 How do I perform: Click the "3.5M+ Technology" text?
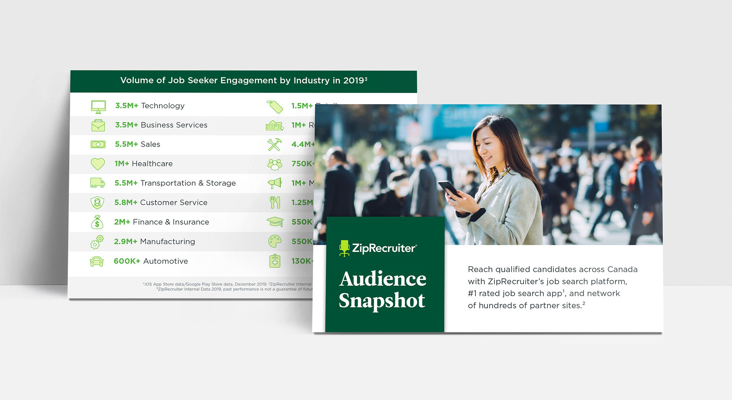point(149,106)
